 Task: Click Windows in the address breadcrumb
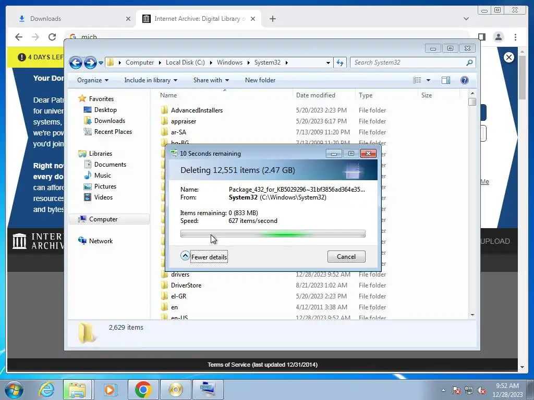(229, 63)
